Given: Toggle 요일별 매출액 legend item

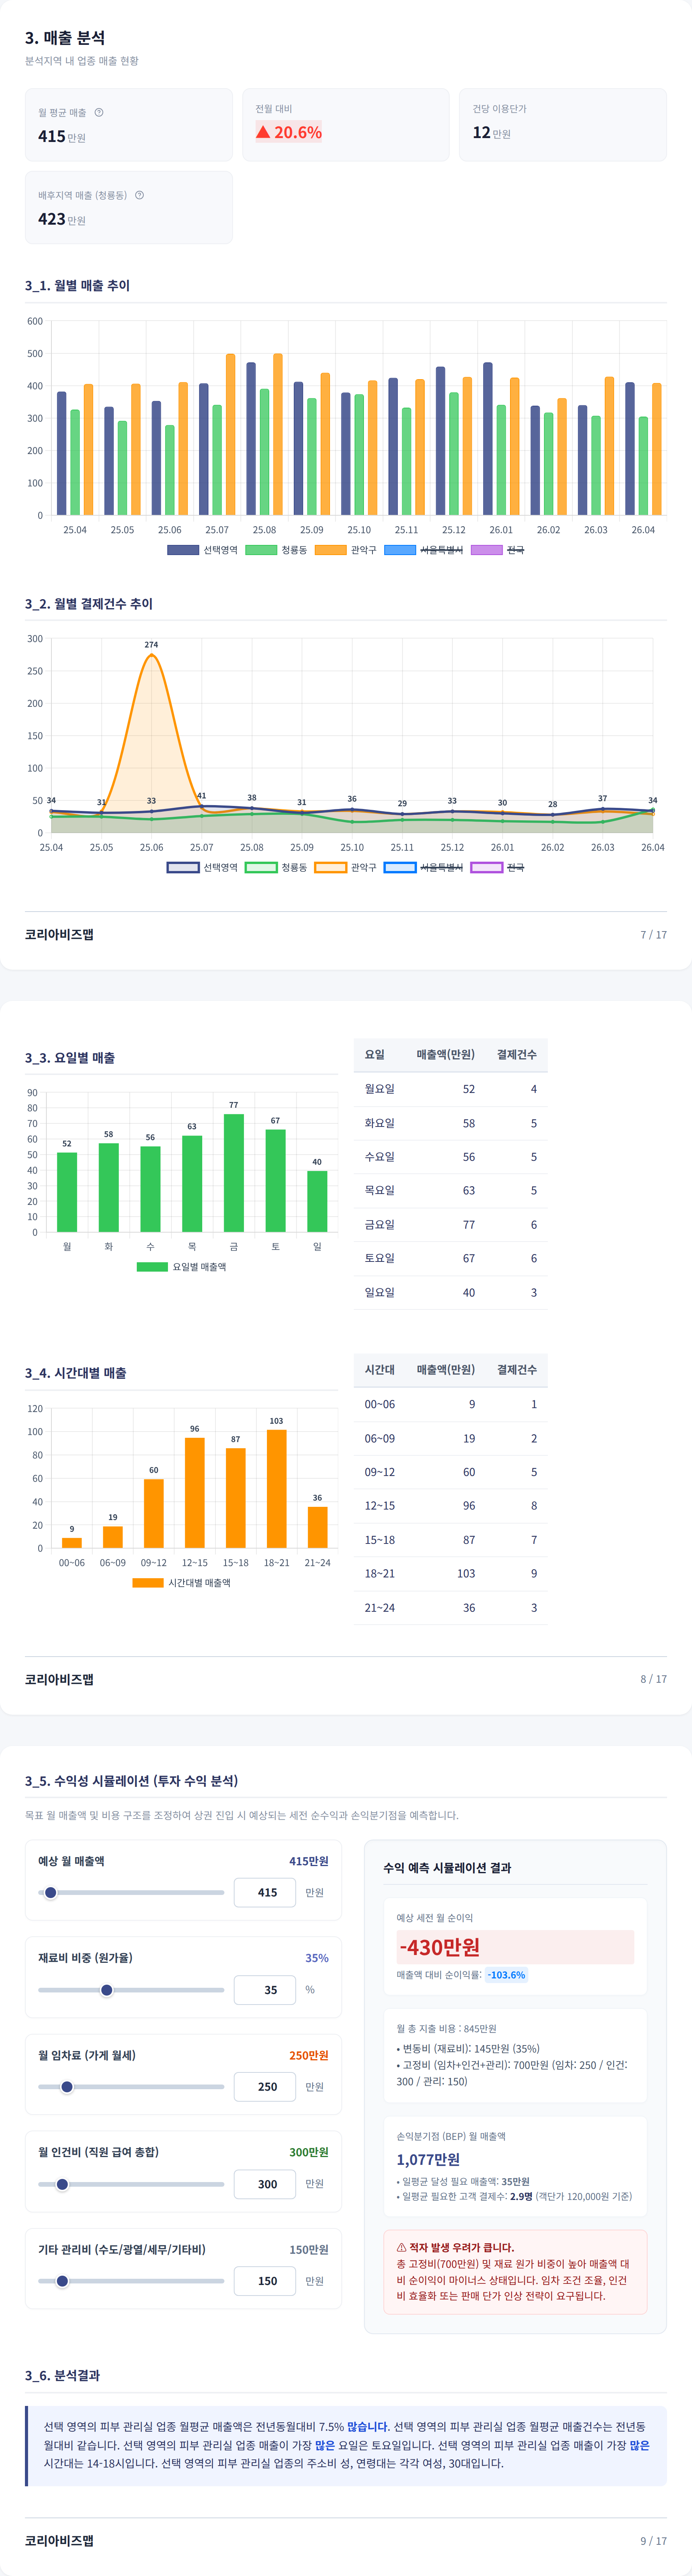Looking at the screenshot, I should point(182,1267).
